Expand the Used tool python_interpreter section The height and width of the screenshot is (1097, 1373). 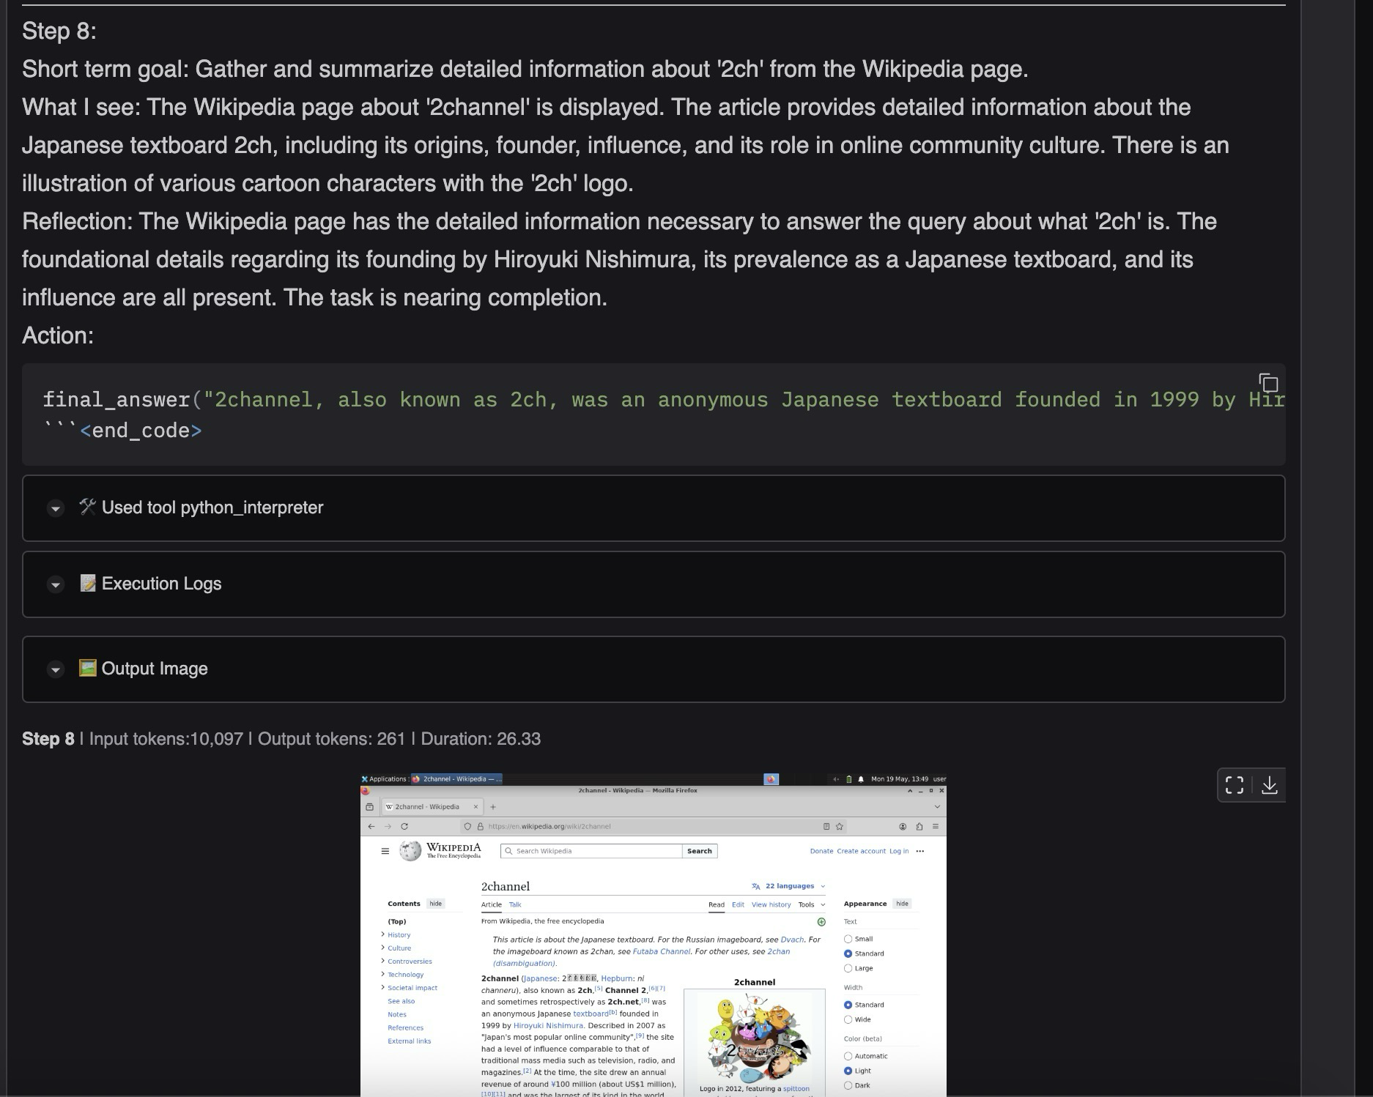tap(56, 508)
